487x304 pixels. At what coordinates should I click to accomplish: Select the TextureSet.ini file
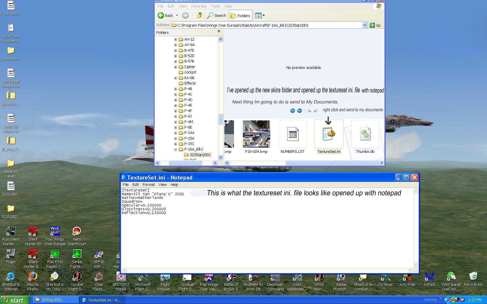point(329,137)
